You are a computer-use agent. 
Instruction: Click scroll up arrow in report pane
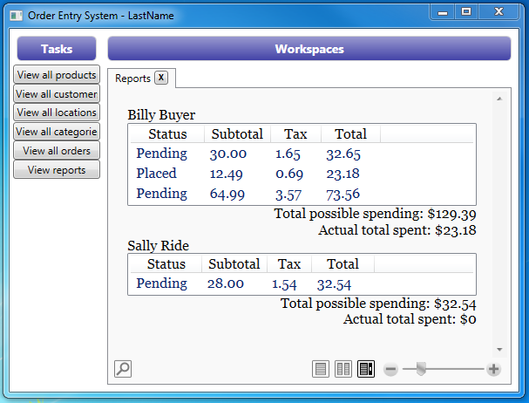[x=498, y=99]
